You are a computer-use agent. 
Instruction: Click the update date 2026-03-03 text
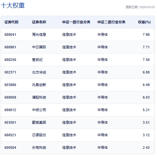point(147,7)
